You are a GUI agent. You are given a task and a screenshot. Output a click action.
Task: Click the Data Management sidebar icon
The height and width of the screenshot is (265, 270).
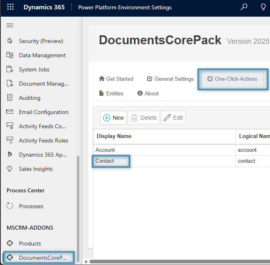[x=10, y=55]
